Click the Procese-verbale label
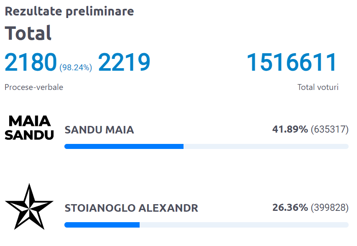The image size is (357, 246). click(34, 87)
